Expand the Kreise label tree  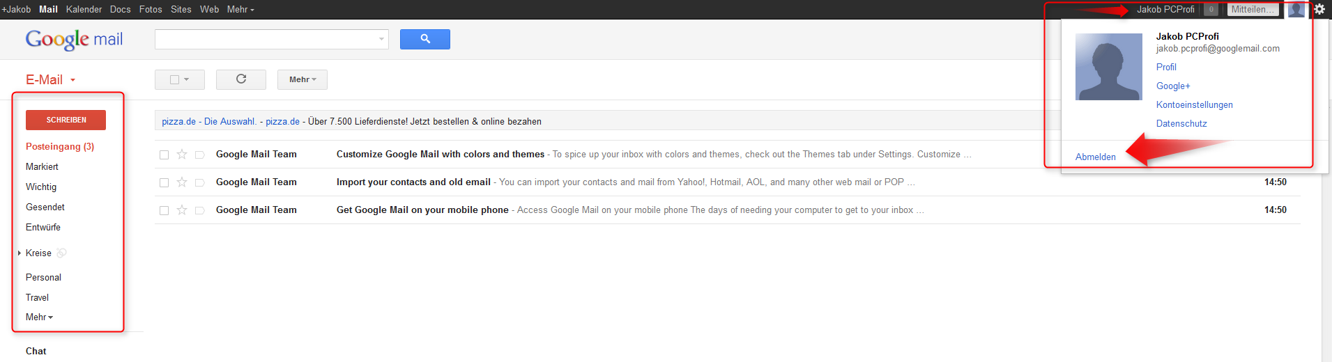(x=20, y=253)
